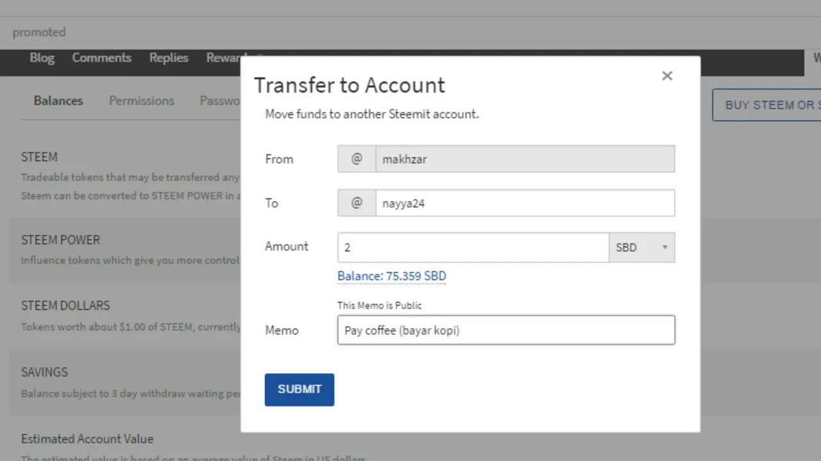Click the Balance: 75.359 SBD link
This screenshot has height=461, width=821.
(x=392, y=276)
